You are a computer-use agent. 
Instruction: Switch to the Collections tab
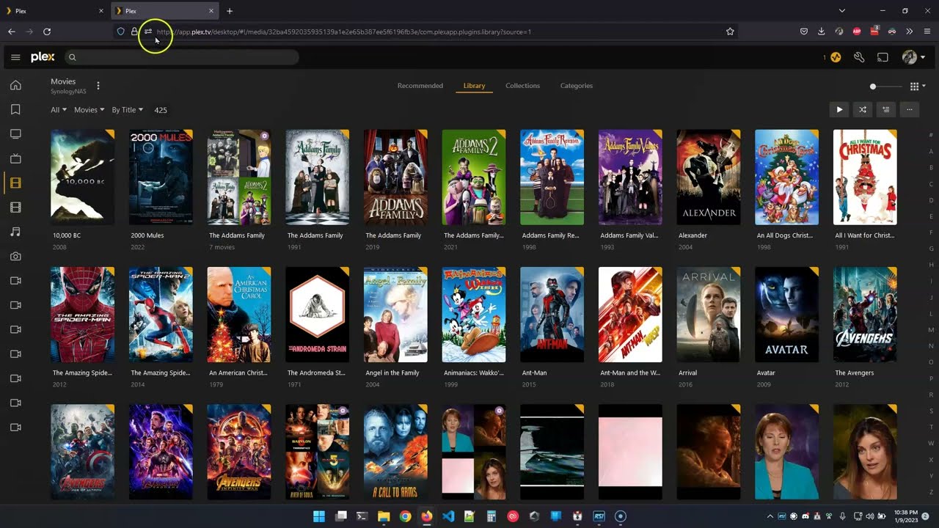pos(522,86)
